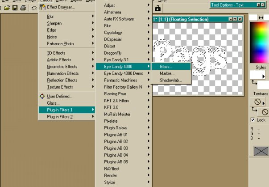
Task: Open the Enhance Photo submenu
Action: point(67,44)
